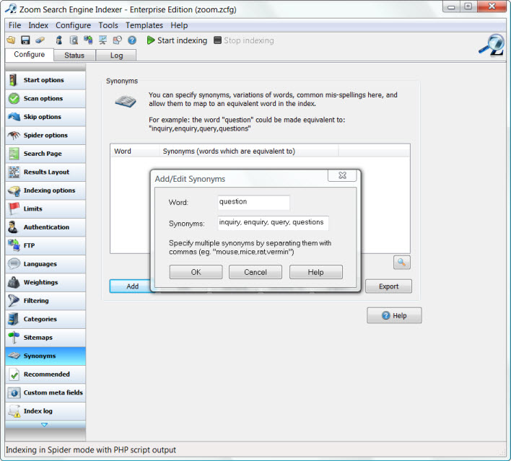Image resolution: width=511 pixels, height=461 pixels.
Task: Open Filtering settings in sidebar
Action: pyautogui.click(x=45, y=301)
